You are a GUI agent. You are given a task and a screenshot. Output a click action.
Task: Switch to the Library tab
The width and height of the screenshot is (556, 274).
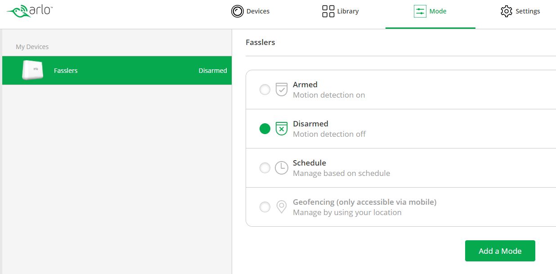348,11
